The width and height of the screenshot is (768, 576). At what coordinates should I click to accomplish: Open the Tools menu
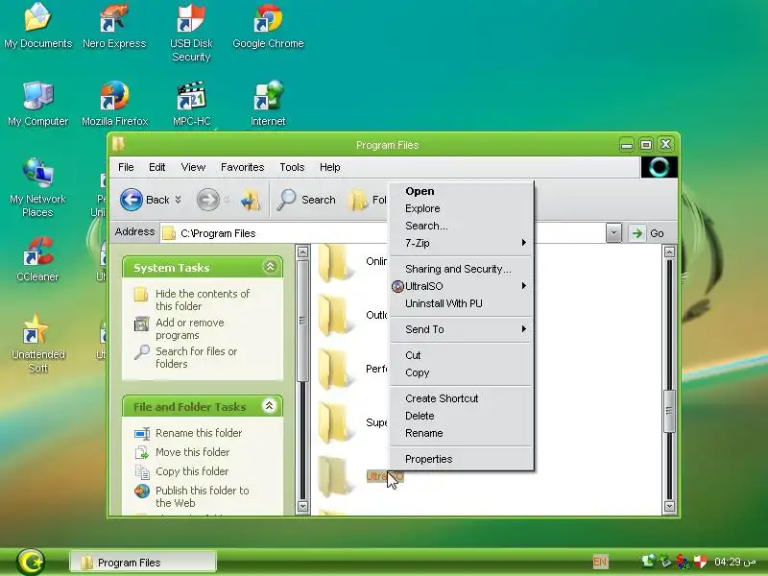pos(292,167)
